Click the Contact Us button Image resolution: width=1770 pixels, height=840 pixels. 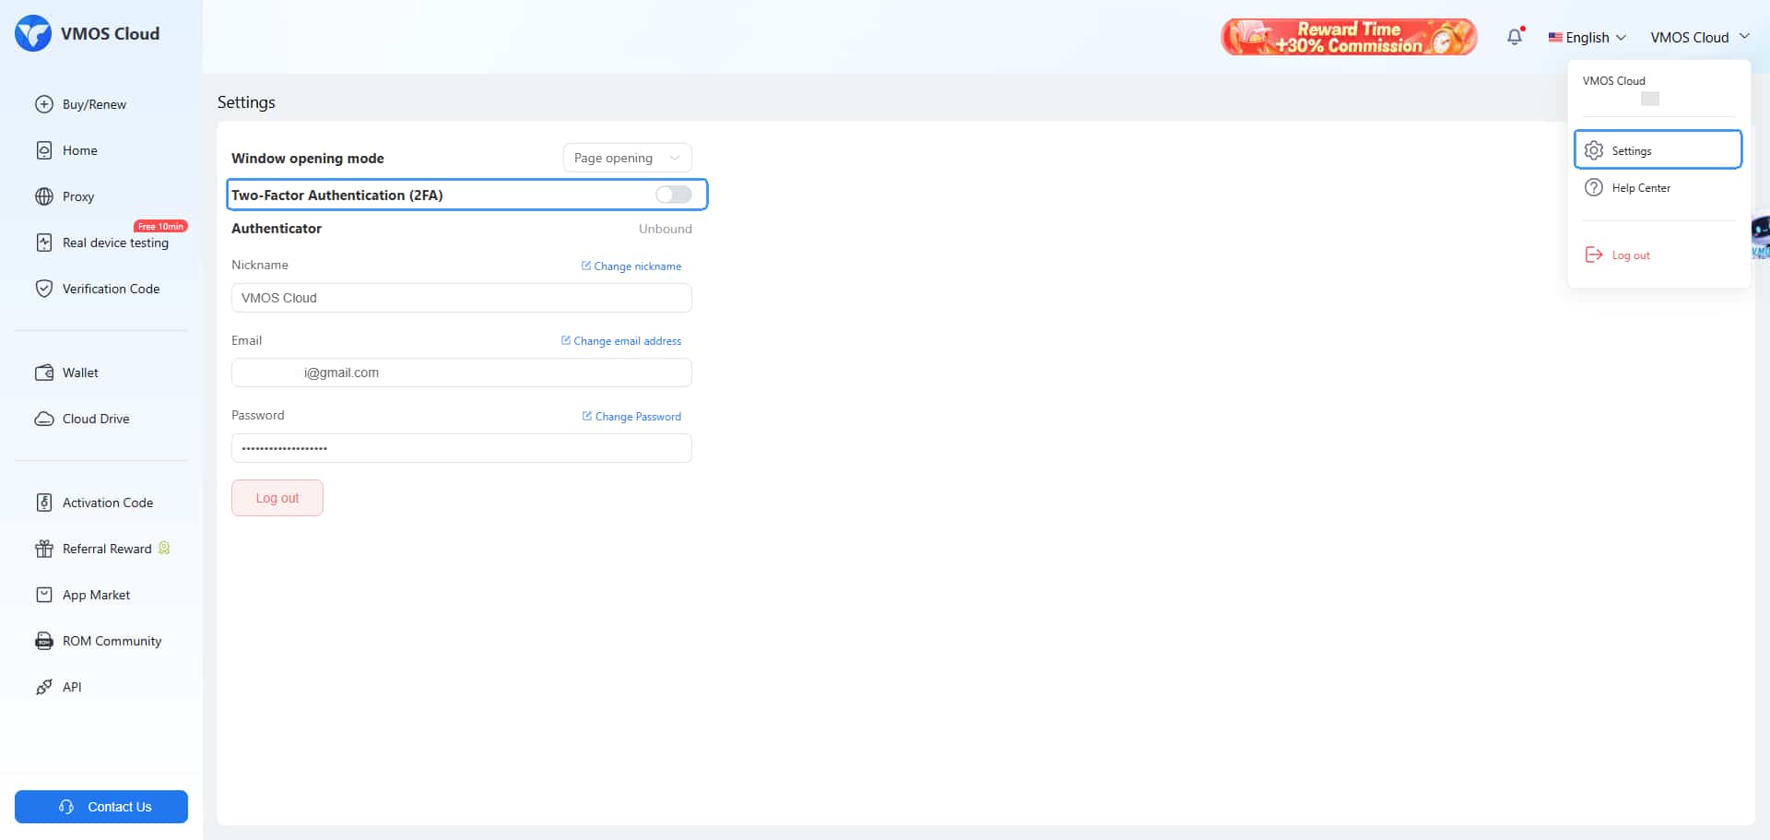click(101, 807)
